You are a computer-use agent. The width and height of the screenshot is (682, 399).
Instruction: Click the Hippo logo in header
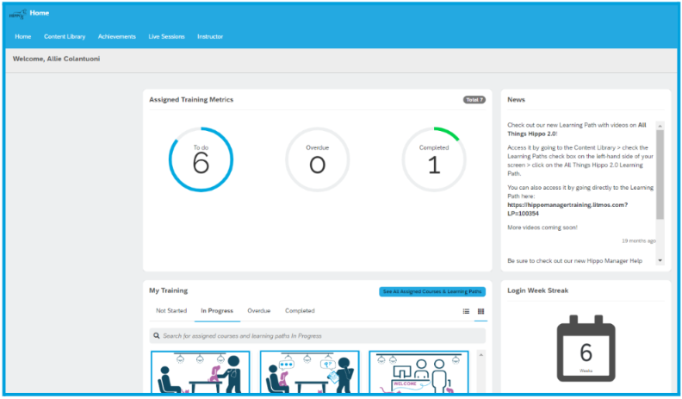(17, 14)
